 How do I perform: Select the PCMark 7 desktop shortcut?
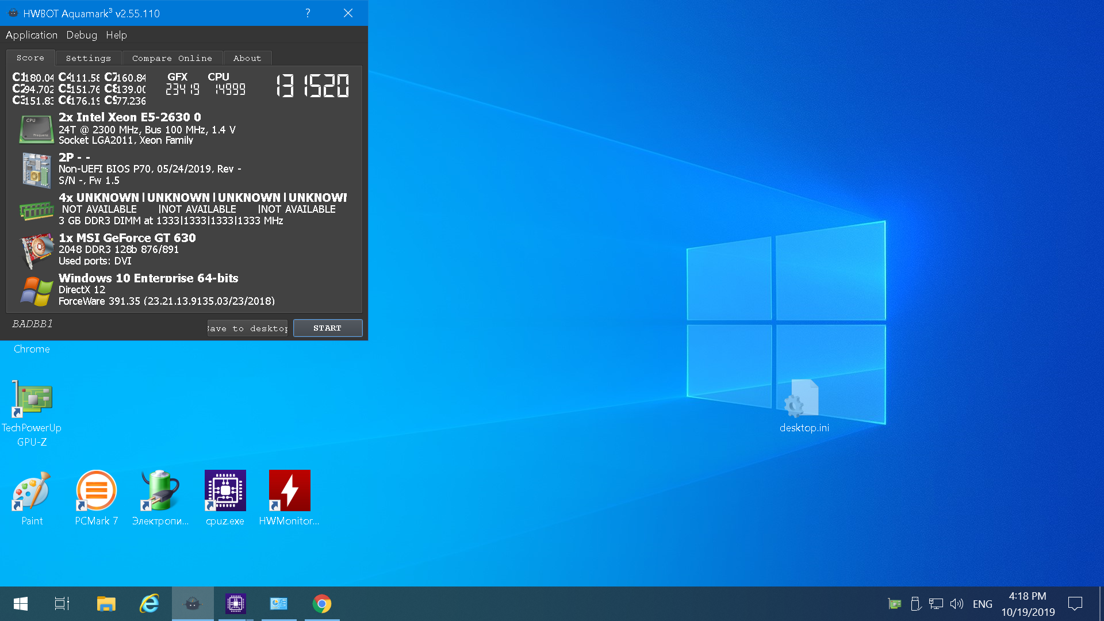(97, 499)
